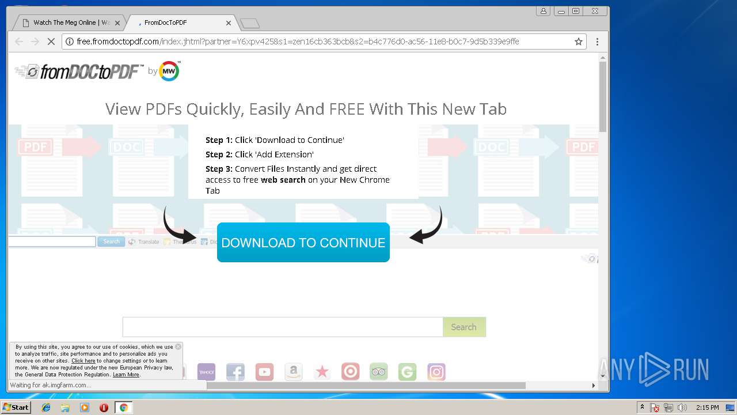The width and height of the screenshot is (737, 415).
Task: Open Windows Media Player taskbar icon
Action: (85, 408)
